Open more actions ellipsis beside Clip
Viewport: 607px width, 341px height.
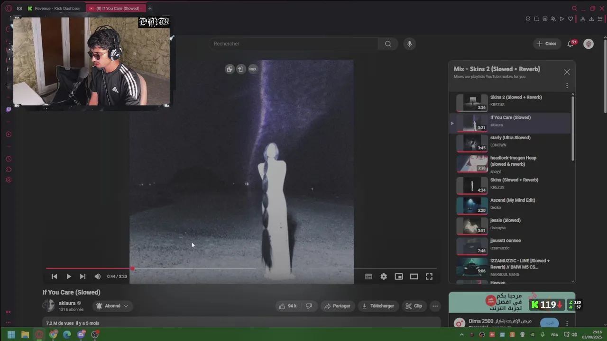click(435, 306)
